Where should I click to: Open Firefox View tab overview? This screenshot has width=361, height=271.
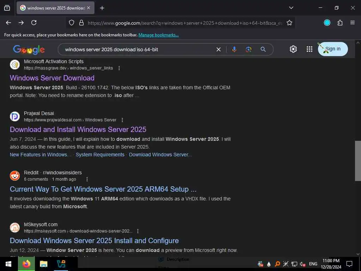coord(7,8)
